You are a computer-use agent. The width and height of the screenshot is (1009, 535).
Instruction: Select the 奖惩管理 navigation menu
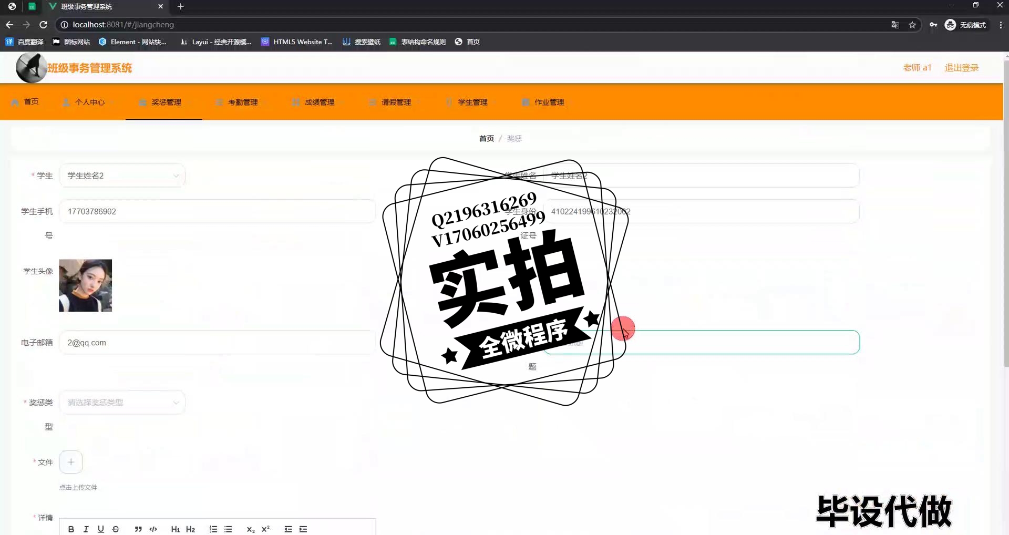point(163,102)
